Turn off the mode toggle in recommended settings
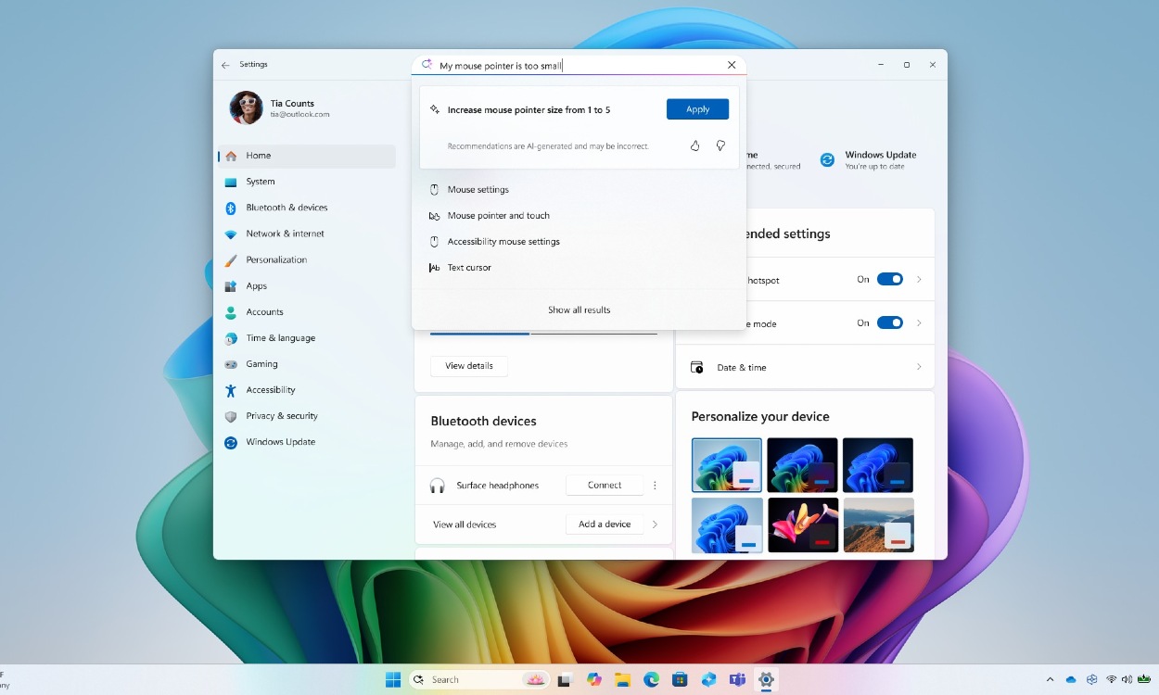1159x695 pixels. click(889, 322)
